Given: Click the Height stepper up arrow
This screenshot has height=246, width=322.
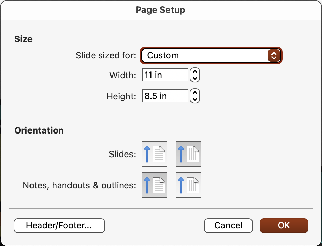Looking at the screenshot, I should 195,93.
